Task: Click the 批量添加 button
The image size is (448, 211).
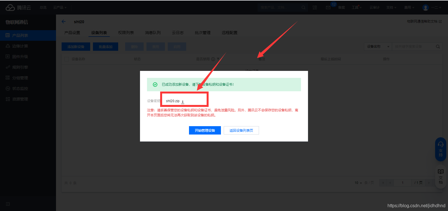Action: [106, 47]
